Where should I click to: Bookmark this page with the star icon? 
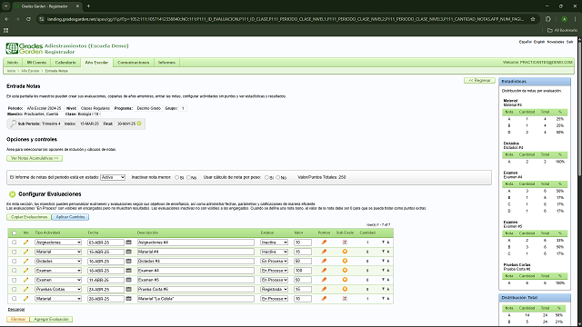[533, 19]
